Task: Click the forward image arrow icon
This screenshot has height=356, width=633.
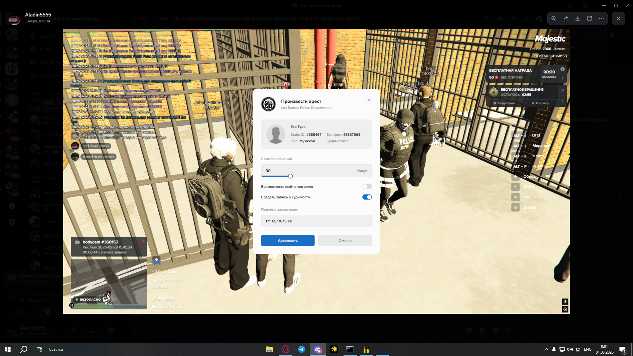Action: [566, 18]
